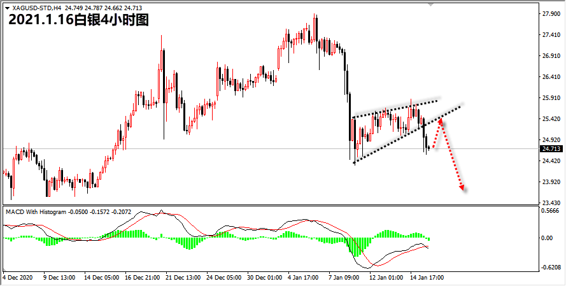566x286 pixels.
Task: Click the chart shift marker triangle at top
Action: pos(430,4)
